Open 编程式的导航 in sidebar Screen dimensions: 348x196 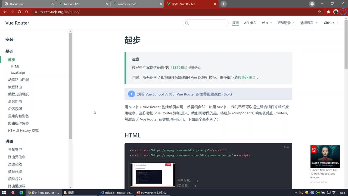18,94
